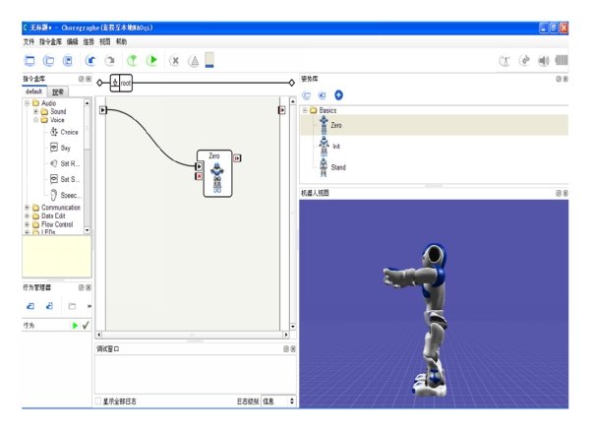Screen dimensions: 590x432
Task: Click the Save project toolbar icon
Action: coord(66,60)
